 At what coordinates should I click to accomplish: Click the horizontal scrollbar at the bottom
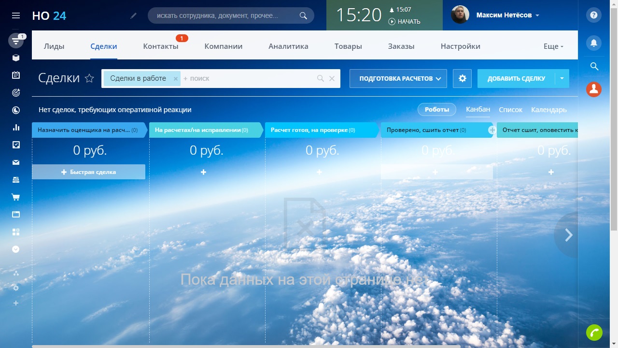point(246,346)
